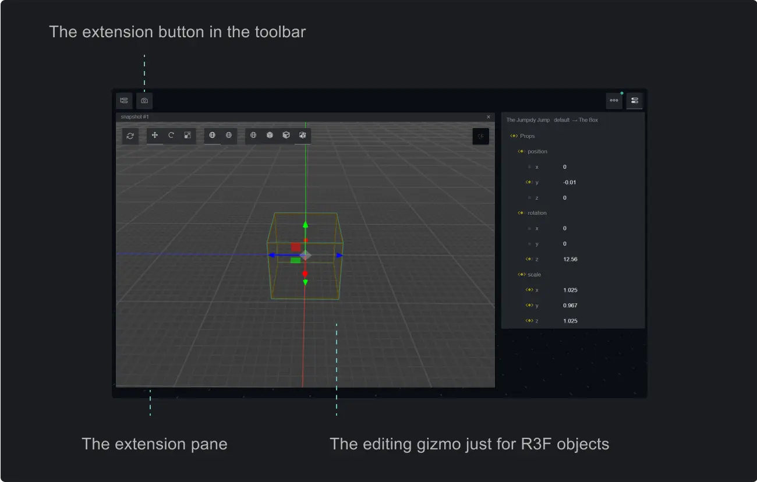Viewport: 757px width, 482px height.
Task: Click the scale keyframe diamond icon
Action: pyautogui.click(x=521, y=275)
